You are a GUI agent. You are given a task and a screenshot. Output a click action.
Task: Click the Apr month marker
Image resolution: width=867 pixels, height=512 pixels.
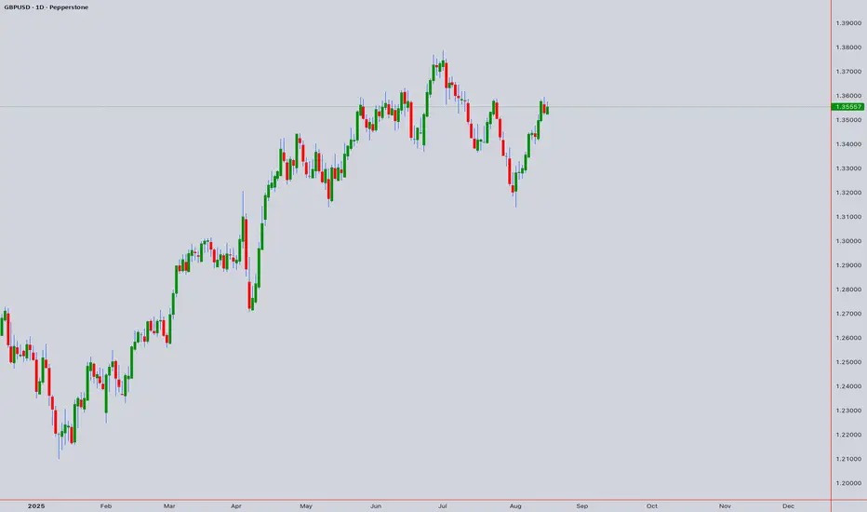click(236, 505)
